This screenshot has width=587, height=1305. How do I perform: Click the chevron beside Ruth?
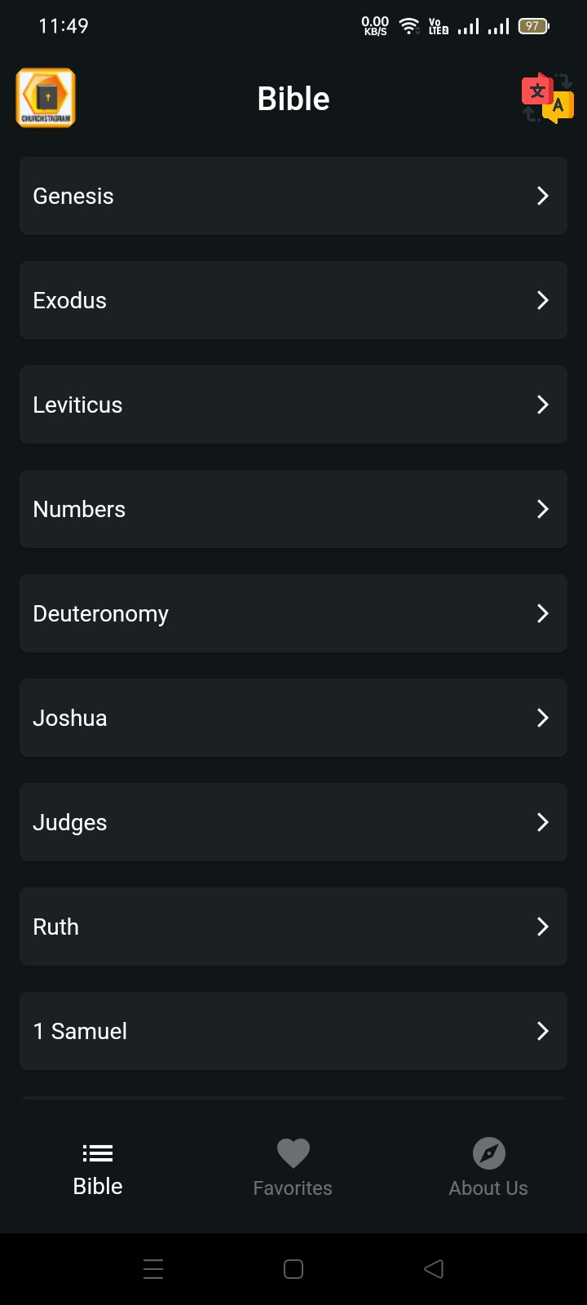click(x=543, y=927)
